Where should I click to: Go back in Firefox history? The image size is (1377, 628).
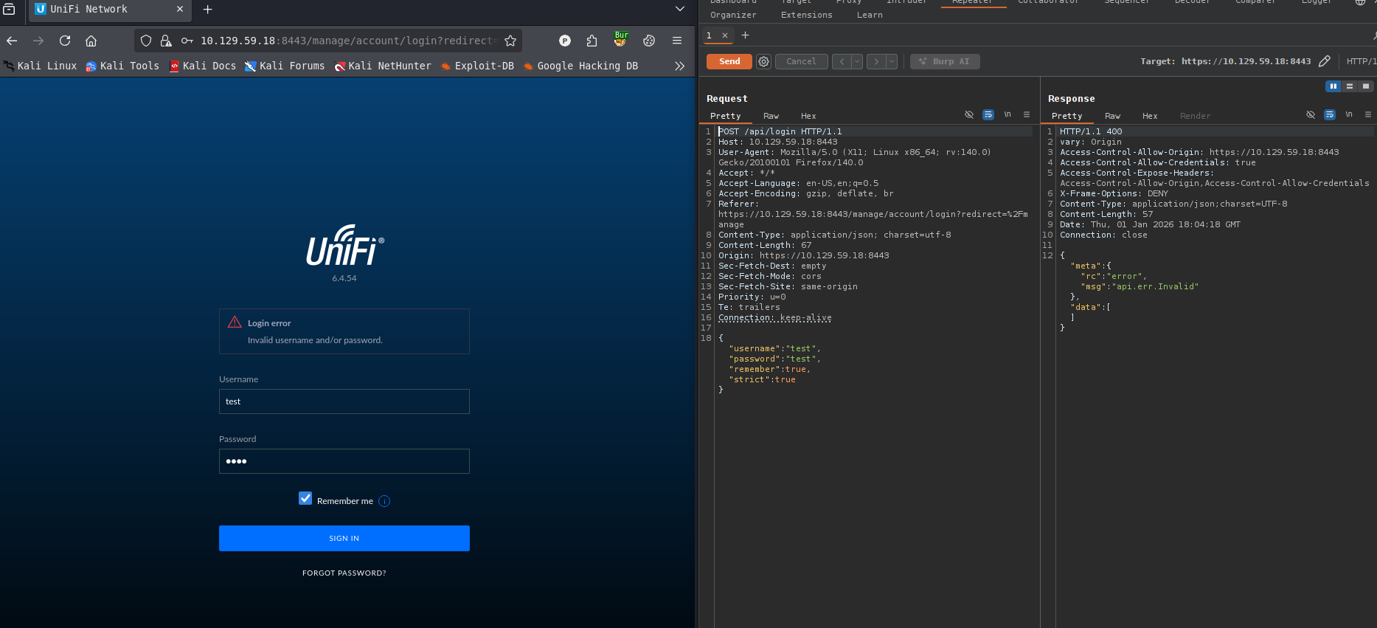(x=12, y=41)
